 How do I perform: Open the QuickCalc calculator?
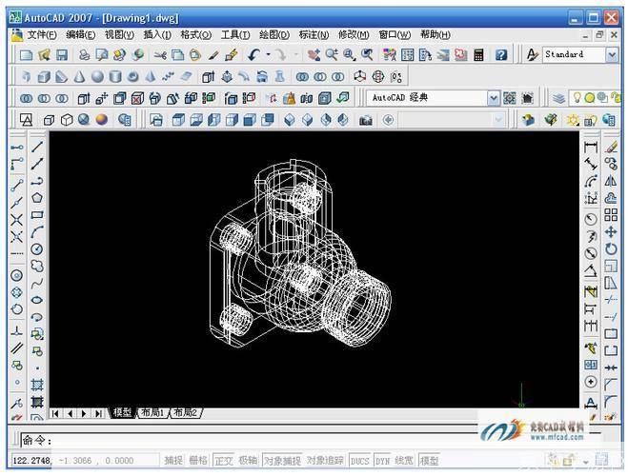coord(478,55)
